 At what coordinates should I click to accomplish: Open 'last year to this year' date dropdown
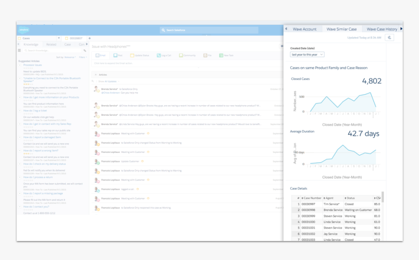307,55
